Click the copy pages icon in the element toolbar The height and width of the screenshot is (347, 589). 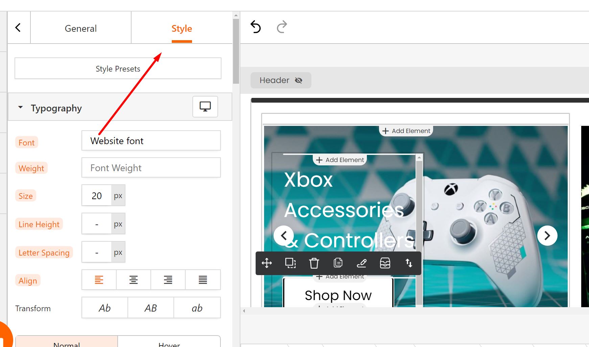pos(338,263)
